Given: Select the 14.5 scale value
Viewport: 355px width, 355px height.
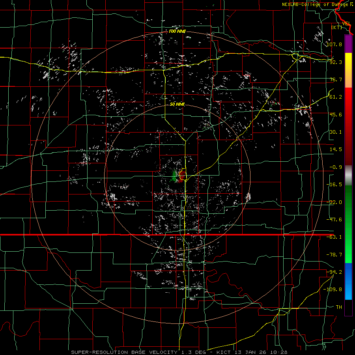Looking at the screenshot, I should pos(336,149).
